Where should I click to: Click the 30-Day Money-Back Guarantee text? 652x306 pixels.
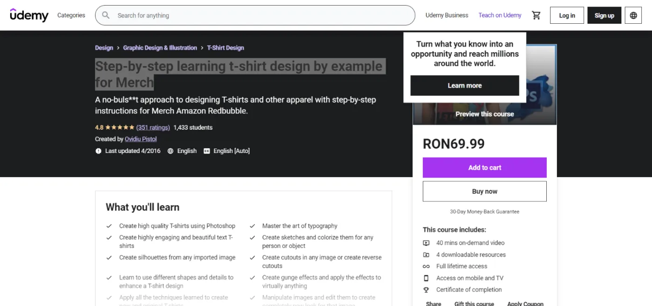tap(484, 212)
